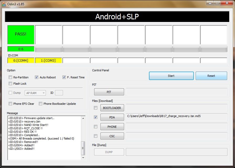The height and width of the screenshot is (168, 235).
Task: Click the BOOTLOADER file path field
Action: (177, 108)
